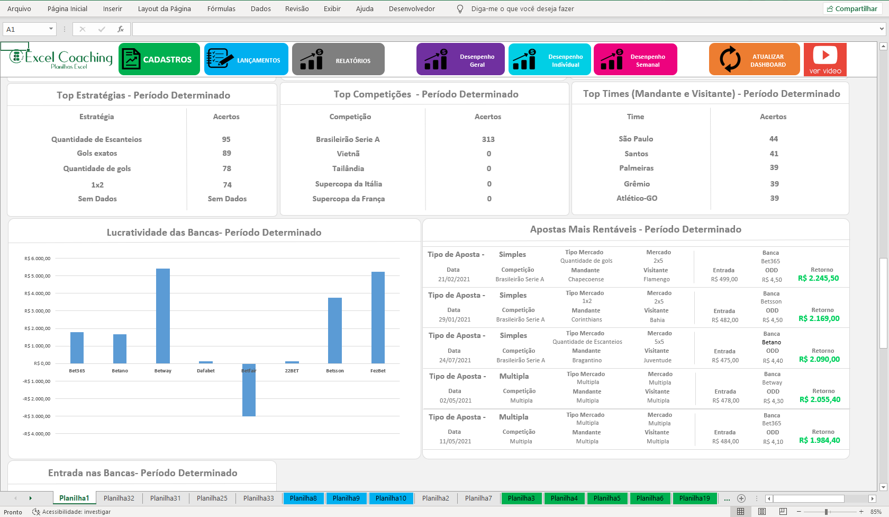Select sheet tab Planilha7
Image resolution: width=889 pixels, height=517 pixels.
[478, 498]
